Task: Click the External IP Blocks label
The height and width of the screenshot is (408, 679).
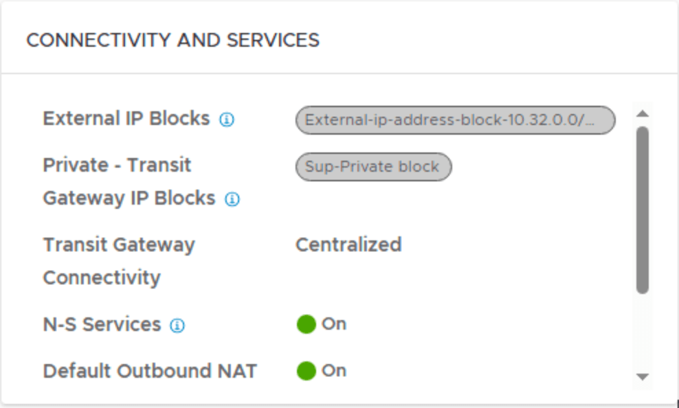Action: (126, 118)
